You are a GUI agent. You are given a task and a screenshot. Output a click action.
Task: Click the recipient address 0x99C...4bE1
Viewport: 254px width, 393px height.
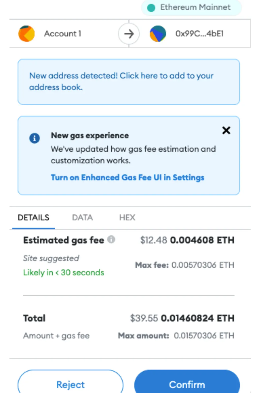coord(199,34)
